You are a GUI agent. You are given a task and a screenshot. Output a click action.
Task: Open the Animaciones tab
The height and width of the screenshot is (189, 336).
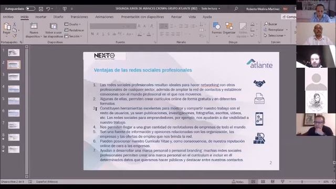coord(104,17)
